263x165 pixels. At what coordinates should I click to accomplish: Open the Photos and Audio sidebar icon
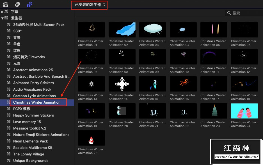coord(18,5)
